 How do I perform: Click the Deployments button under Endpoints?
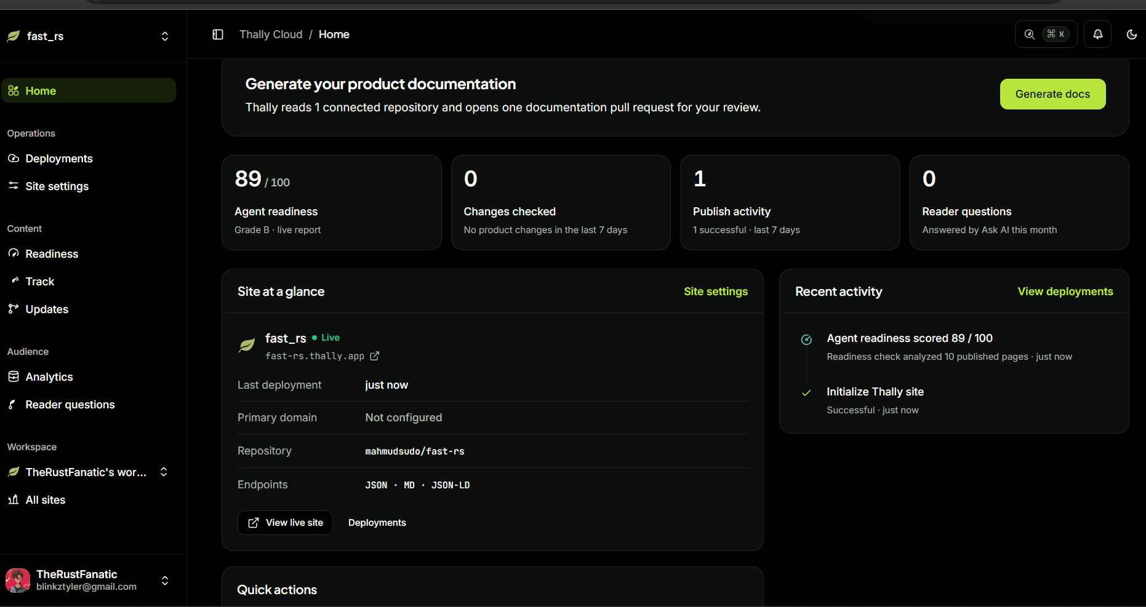pos(377,523)
